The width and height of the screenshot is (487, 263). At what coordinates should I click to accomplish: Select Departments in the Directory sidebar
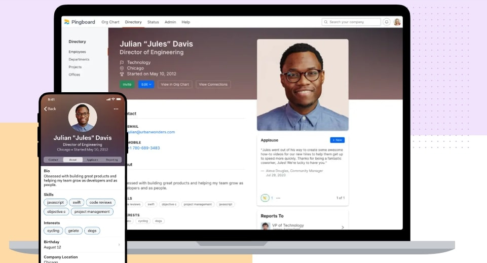[79, 59]
